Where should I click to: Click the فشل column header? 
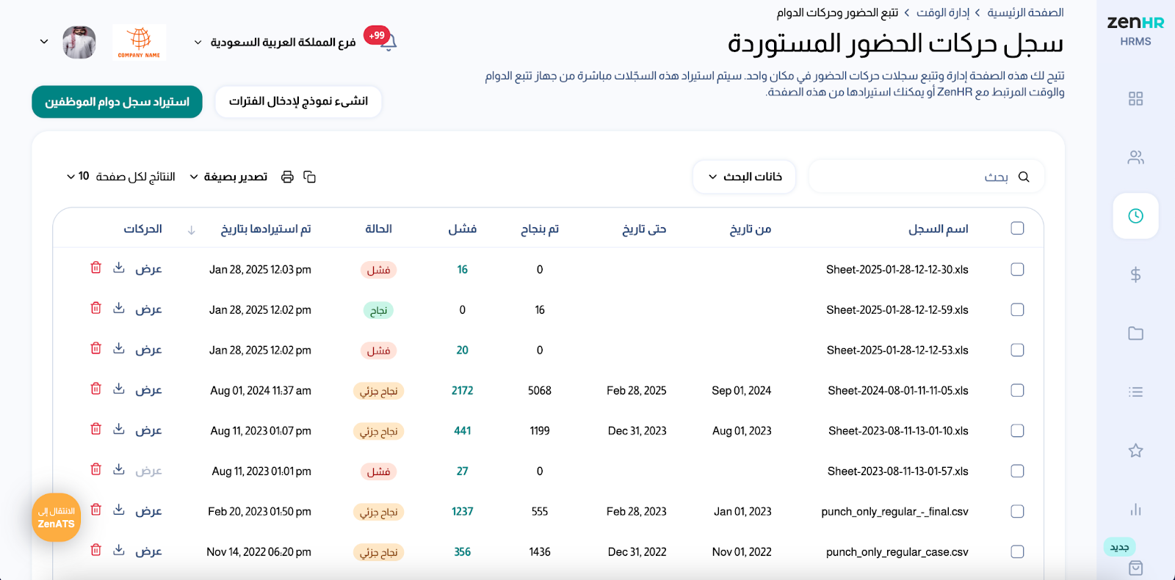pyautogui.click(x=463, y=229)
